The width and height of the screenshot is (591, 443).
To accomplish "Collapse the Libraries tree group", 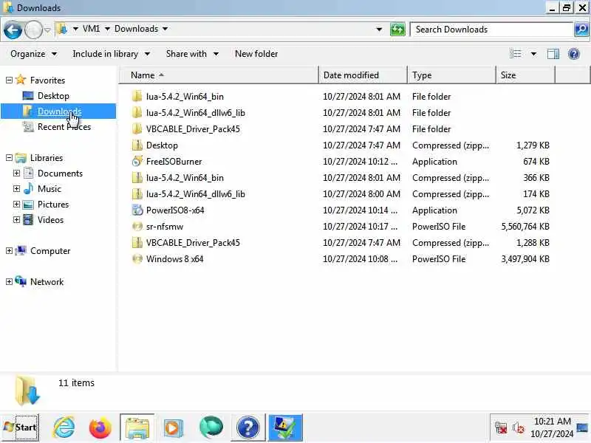I will 9,158.
